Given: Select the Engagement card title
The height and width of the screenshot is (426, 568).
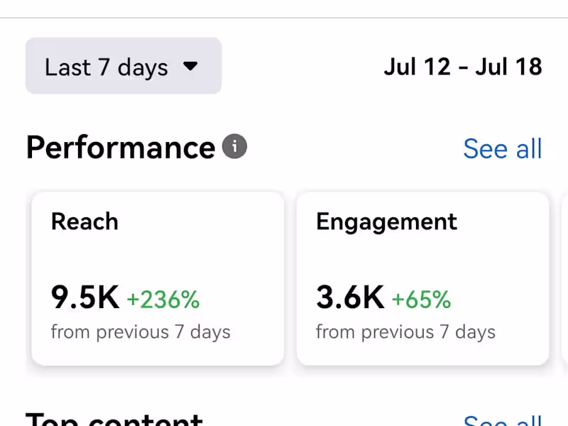Looking at the screenshot, I should pos(386,222).
